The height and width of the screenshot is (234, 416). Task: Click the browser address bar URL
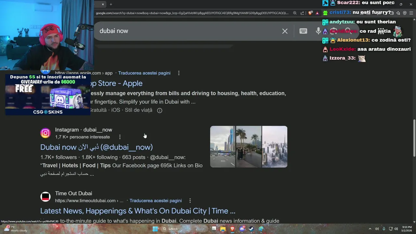[192, 13]
